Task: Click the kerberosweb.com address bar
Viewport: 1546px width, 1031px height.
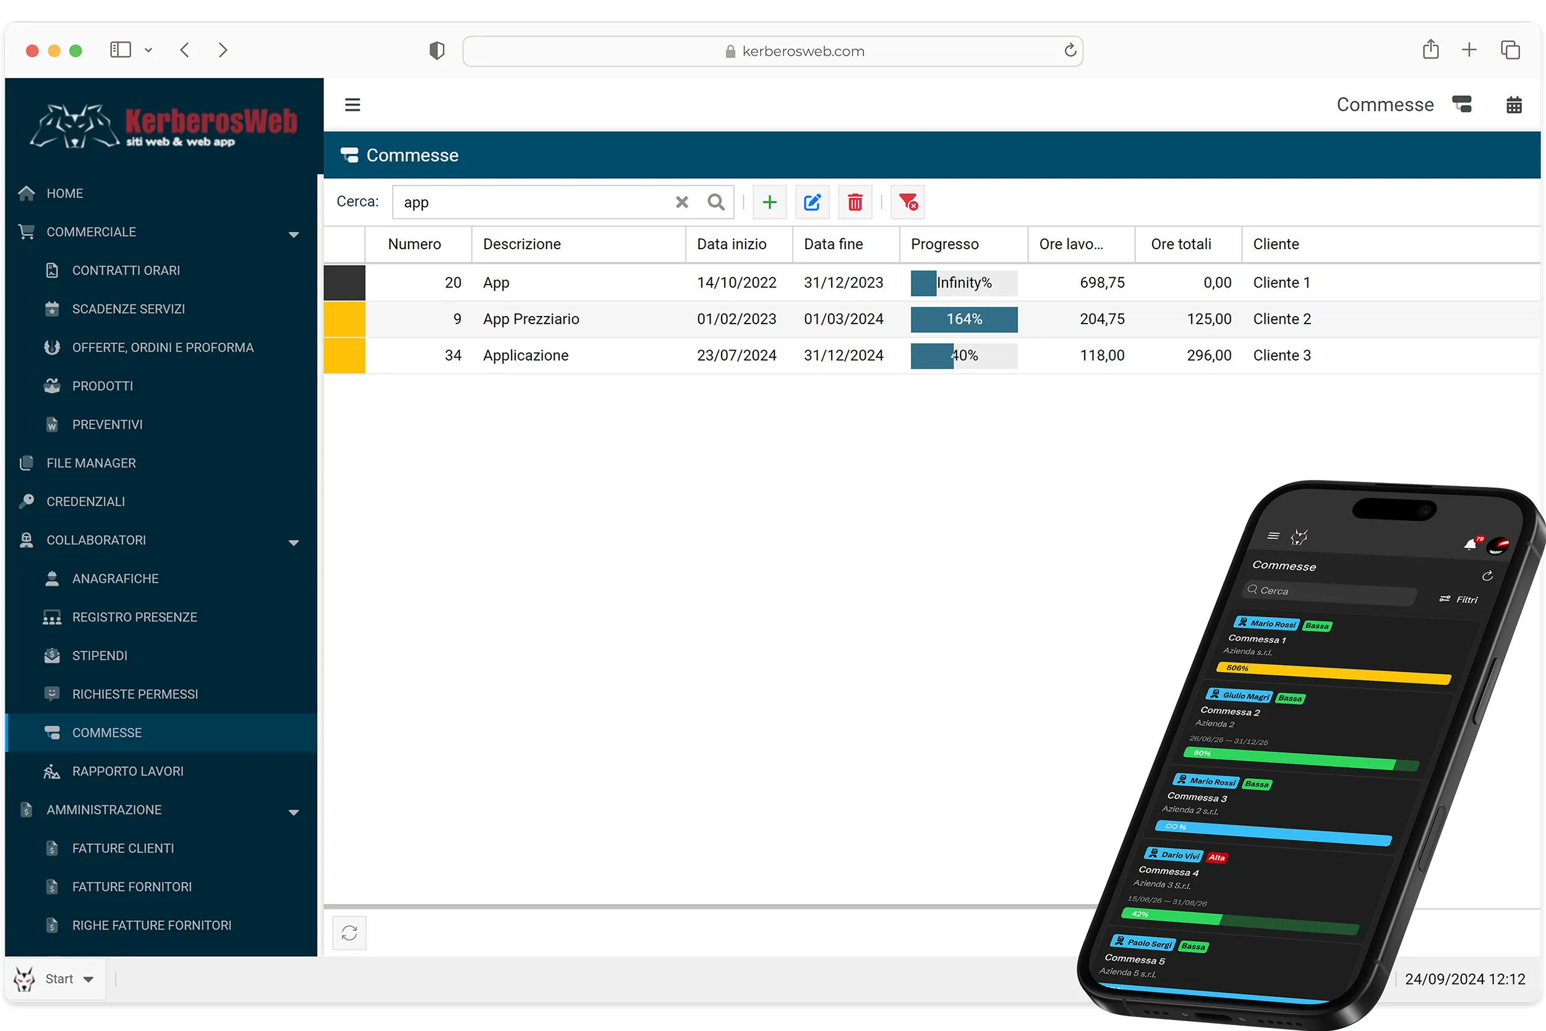Action: pos(772,51)
